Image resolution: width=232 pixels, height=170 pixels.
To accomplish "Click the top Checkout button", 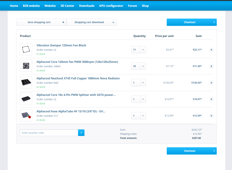I will (192, 22).
